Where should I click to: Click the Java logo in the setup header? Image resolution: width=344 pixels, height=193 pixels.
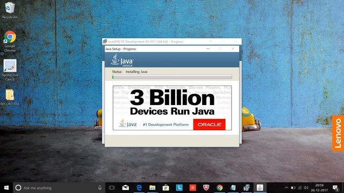pos(122,60)
